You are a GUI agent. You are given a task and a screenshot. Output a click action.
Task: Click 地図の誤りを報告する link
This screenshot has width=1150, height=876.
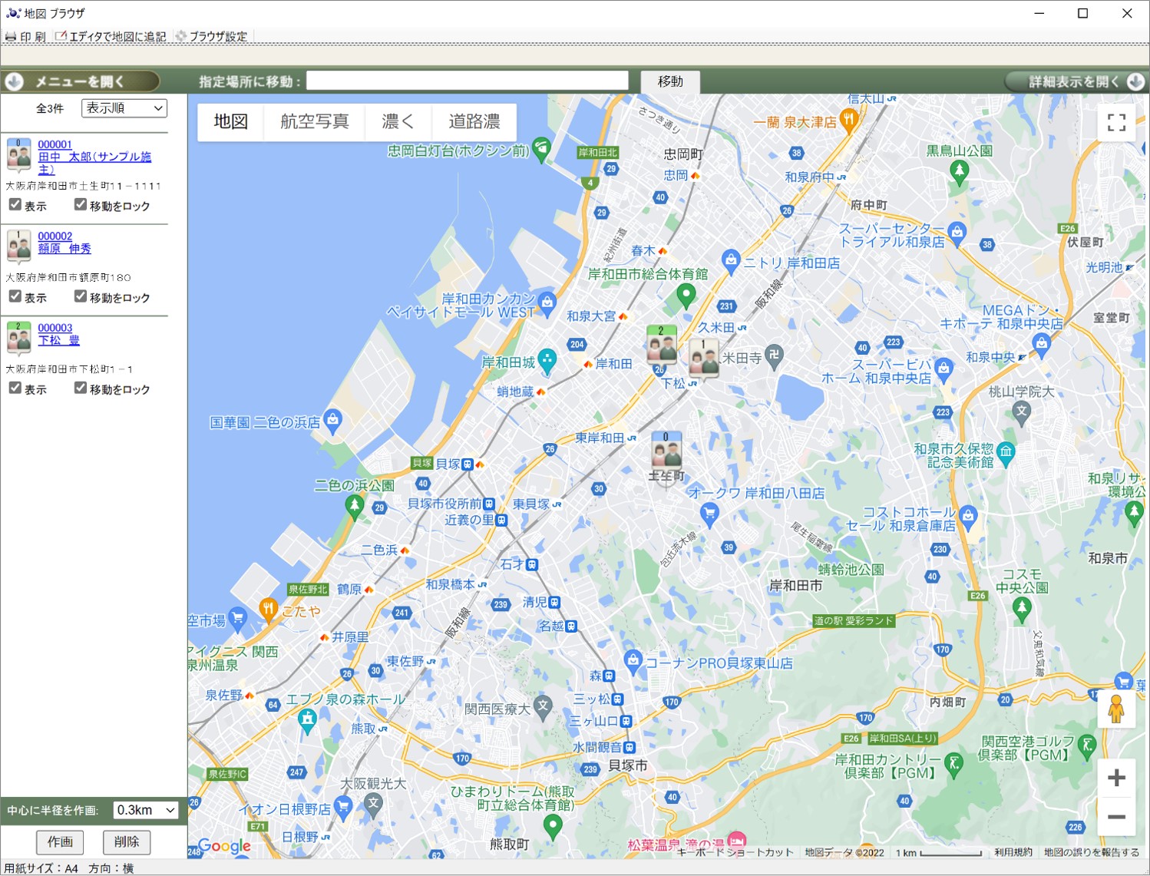click(1091, 852)
